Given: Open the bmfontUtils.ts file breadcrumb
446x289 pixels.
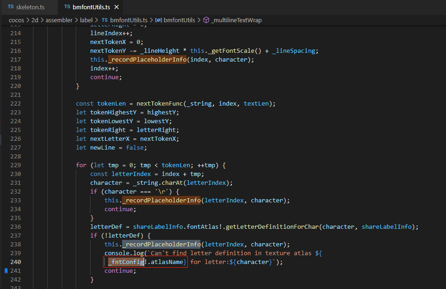Looking at the screenshot, I should (129, 20).
